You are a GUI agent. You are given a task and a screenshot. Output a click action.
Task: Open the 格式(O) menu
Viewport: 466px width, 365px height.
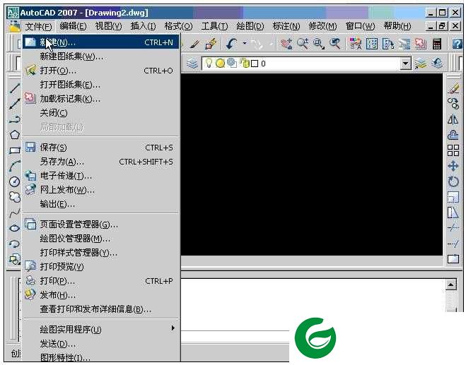coord(178,26)
